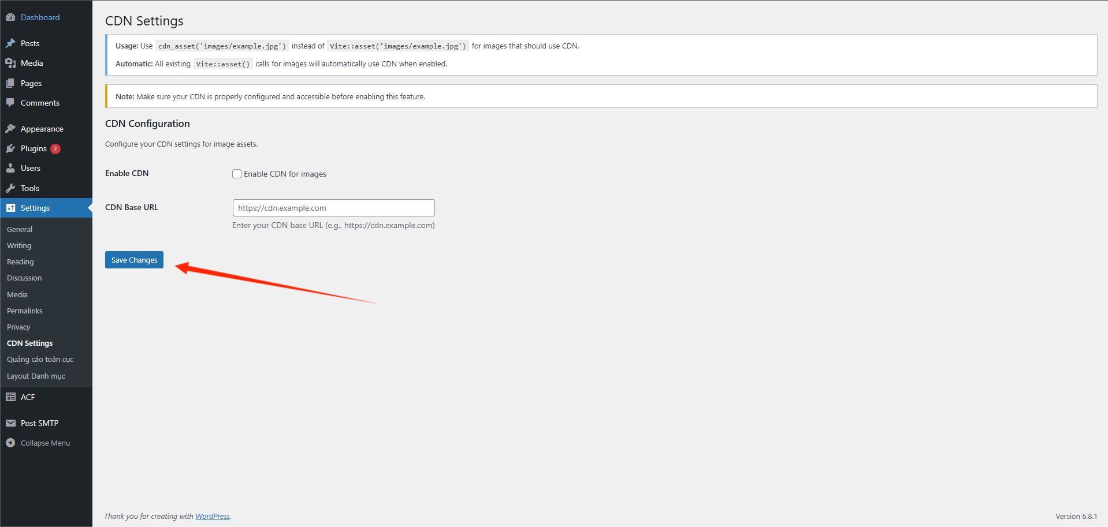Click the Pages icon in sidebar
Screen dimensions: 1108x527
pos(10,83)
